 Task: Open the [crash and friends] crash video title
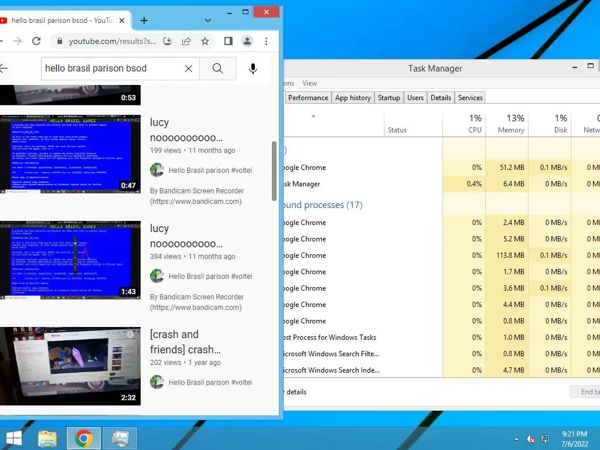(185, 342)
